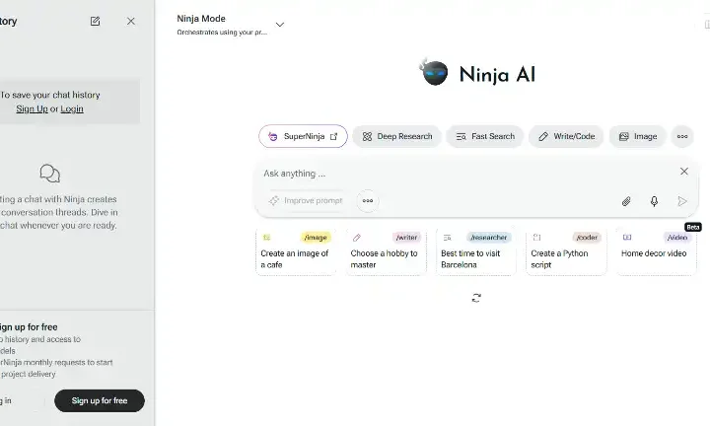
Task: Click the Ninja AI logo
Action: [x=477, y=73]
